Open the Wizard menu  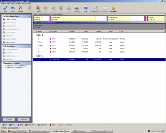[24, 4]
